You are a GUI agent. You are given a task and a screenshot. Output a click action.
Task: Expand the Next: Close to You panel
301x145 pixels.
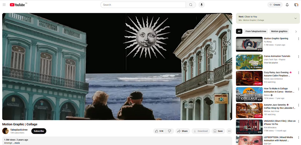pyautogui.click(x=295, y=18)
